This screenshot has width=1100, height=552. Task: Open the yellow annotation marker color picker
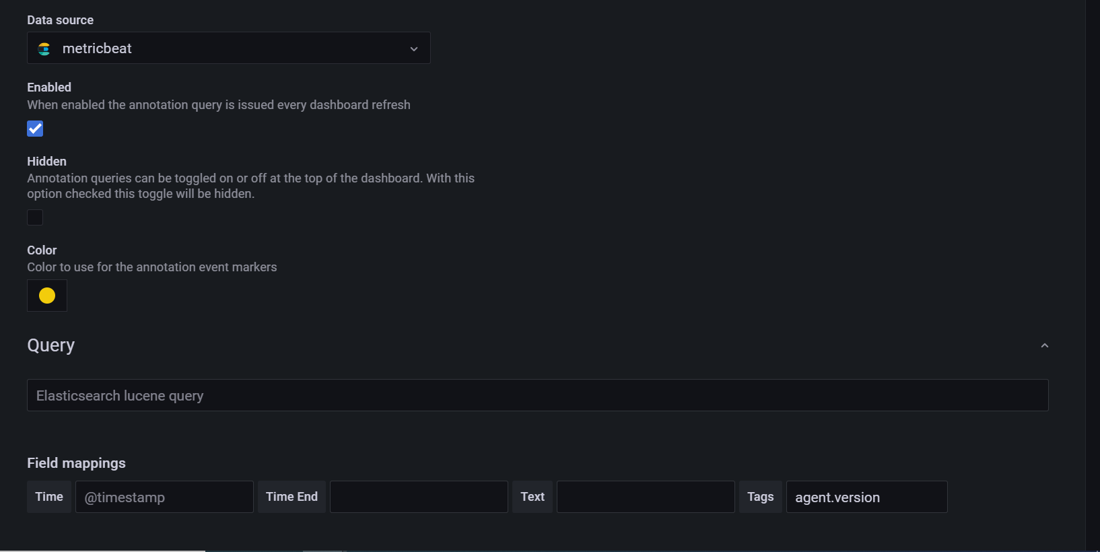[46, 296]
